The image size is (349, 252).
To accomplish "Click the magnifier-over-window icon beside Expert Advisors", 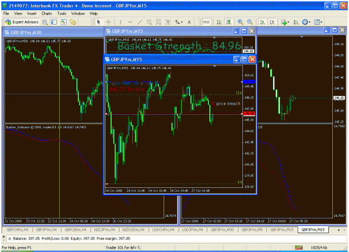I will click(x=45, y=22).
